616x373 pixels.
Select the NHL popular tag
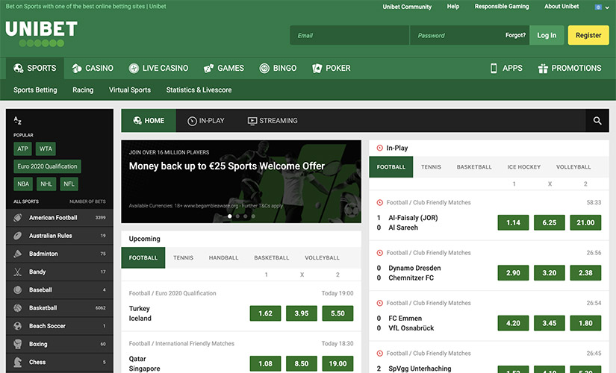[46, 184]
